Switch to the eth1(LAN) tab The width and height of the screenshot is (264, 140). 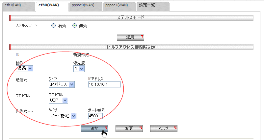click(19, 6)
